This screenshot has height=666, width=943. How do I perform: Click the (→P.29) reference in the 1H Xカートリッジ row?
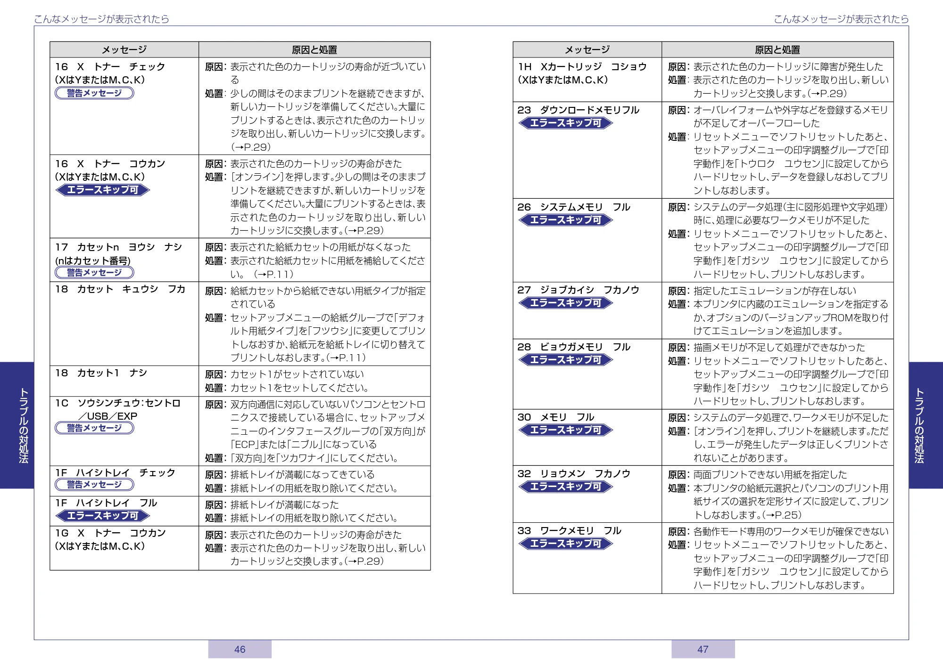[x=827, y=93]
